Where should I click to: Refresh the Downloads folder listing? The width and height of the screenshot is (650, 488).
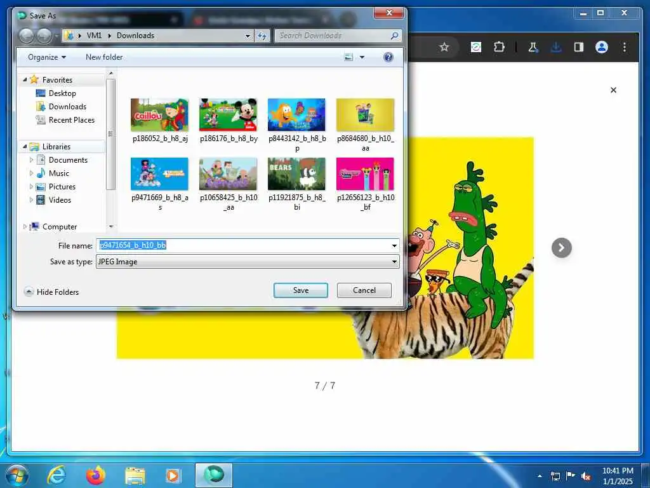point(262,36)
